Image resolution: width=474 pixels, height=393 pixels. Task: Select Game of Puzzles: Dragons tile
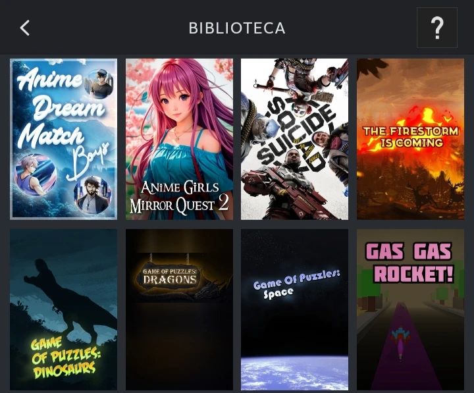(179, 309)
